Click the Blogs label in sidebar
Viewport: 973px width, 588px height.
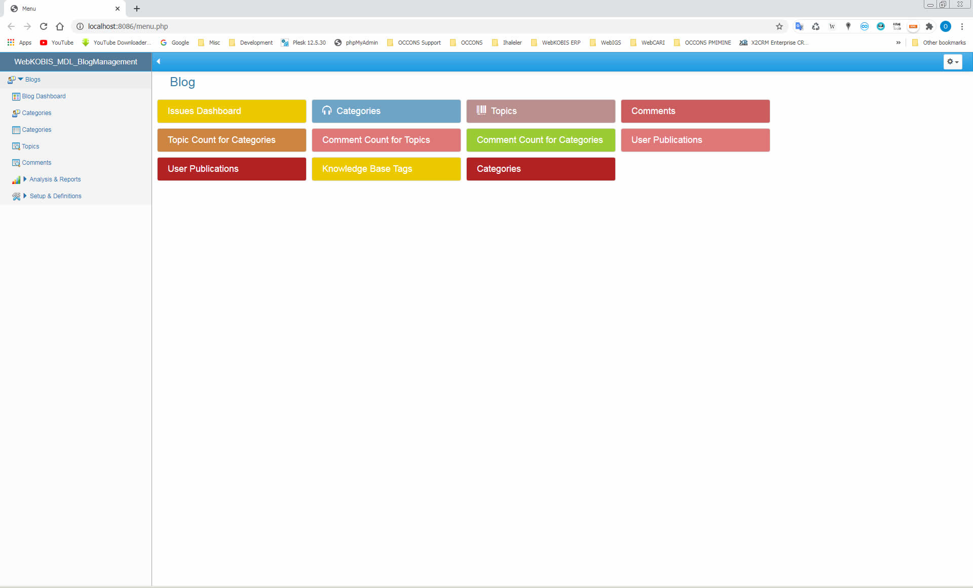(32, 80)
